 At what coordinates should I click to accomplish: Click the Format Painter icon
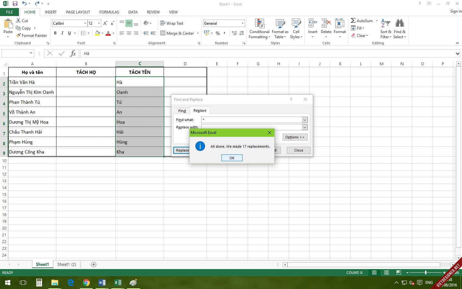click(19, 36)
